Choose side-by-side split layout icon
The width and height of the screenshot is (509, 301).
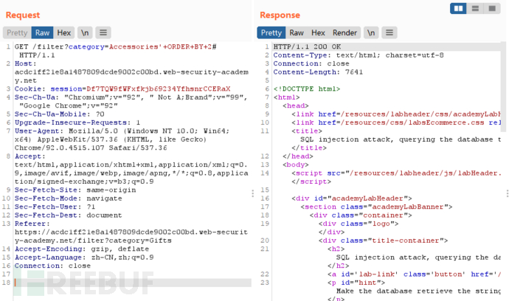click(x=458, y=8)
